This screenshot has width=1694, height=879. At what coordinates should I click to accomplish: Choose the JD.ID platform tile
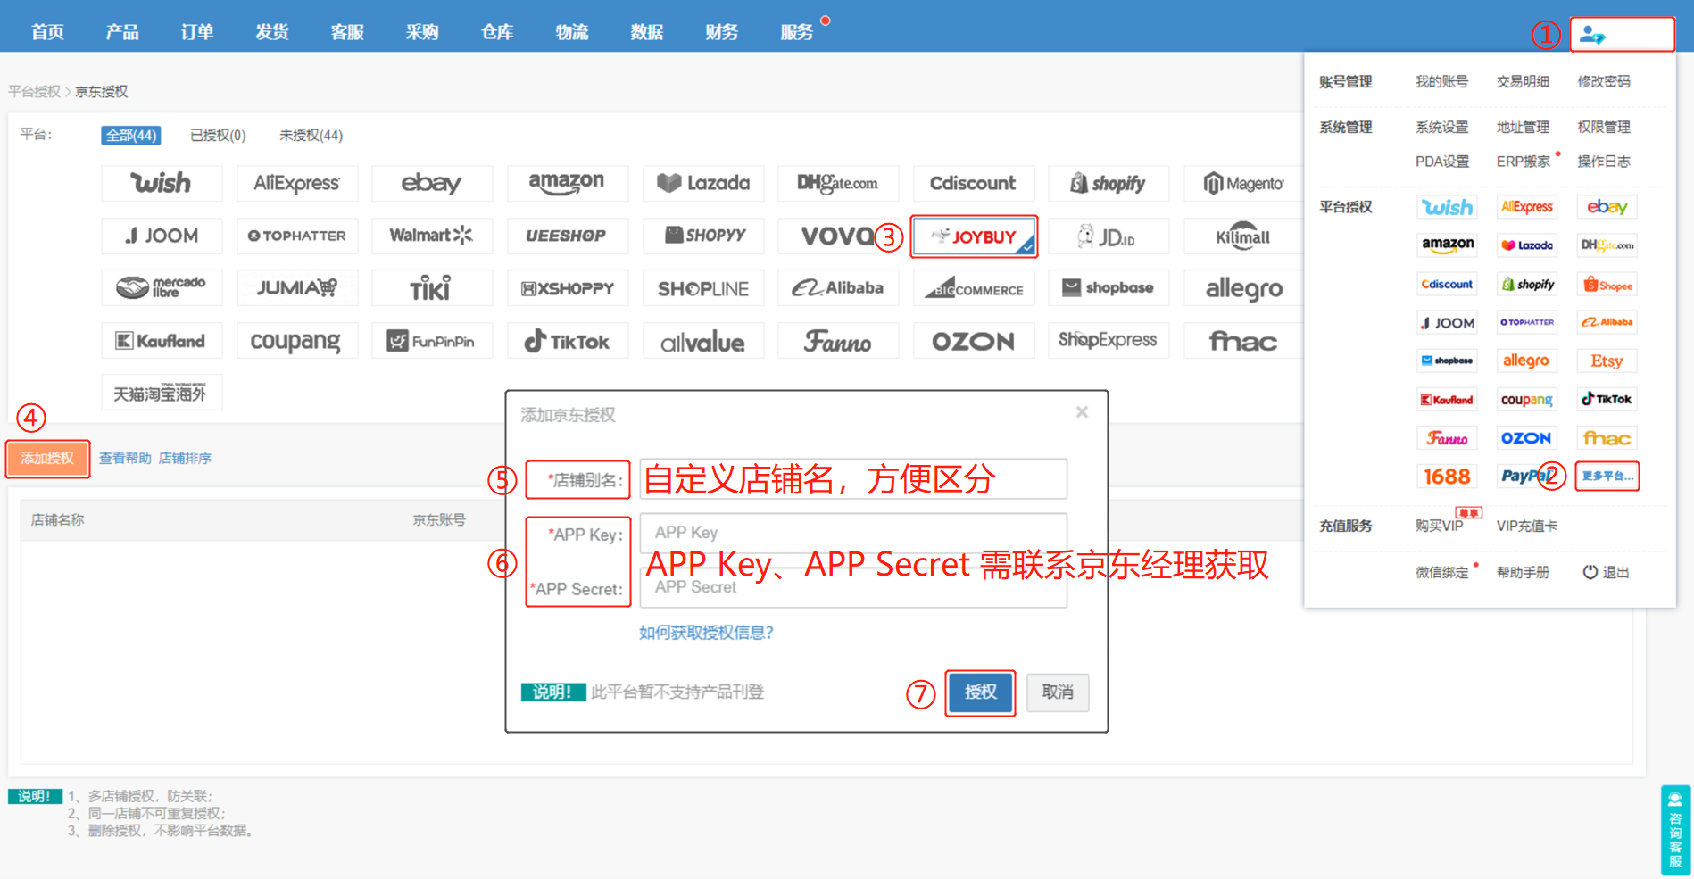[x=1109, y=236]
